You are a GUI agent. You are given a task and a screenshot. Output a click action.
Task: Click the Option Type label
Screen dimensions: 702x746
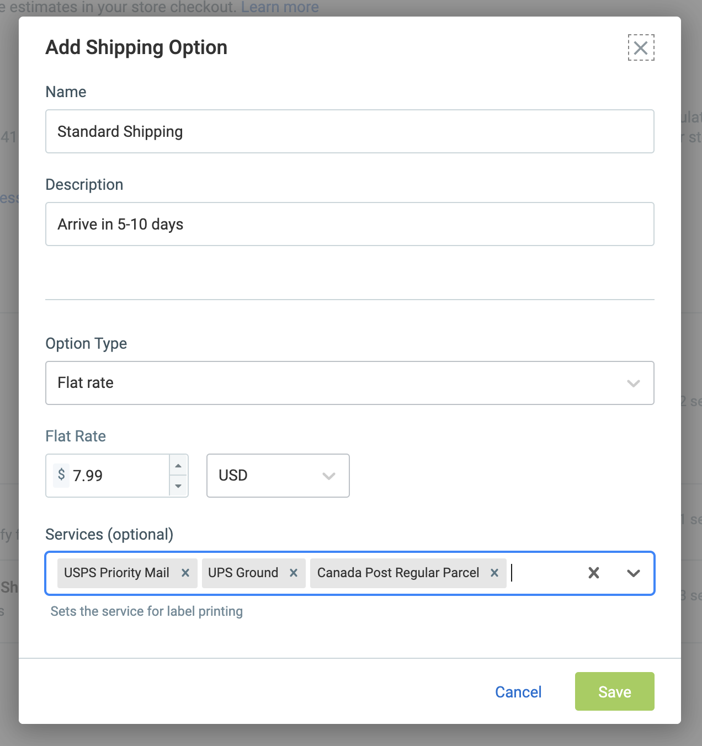[86, 343]
